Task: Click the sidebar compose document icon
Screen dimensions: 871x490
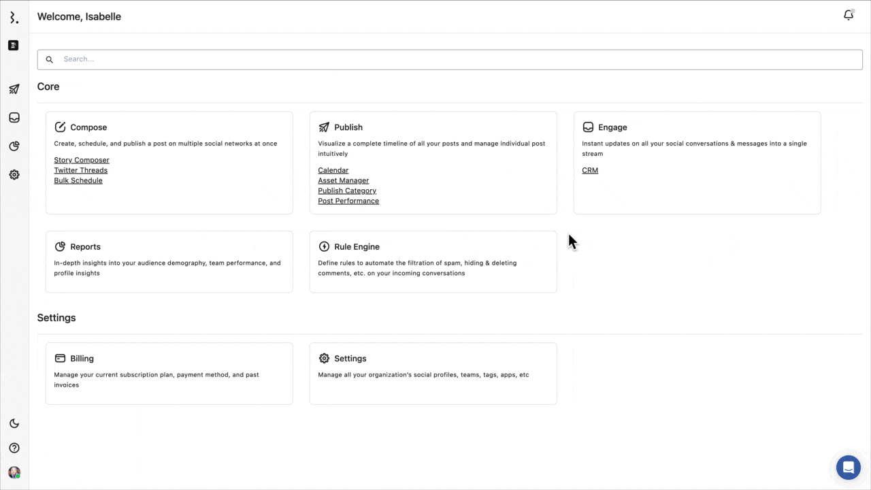Action: click(x=14, y=46)
